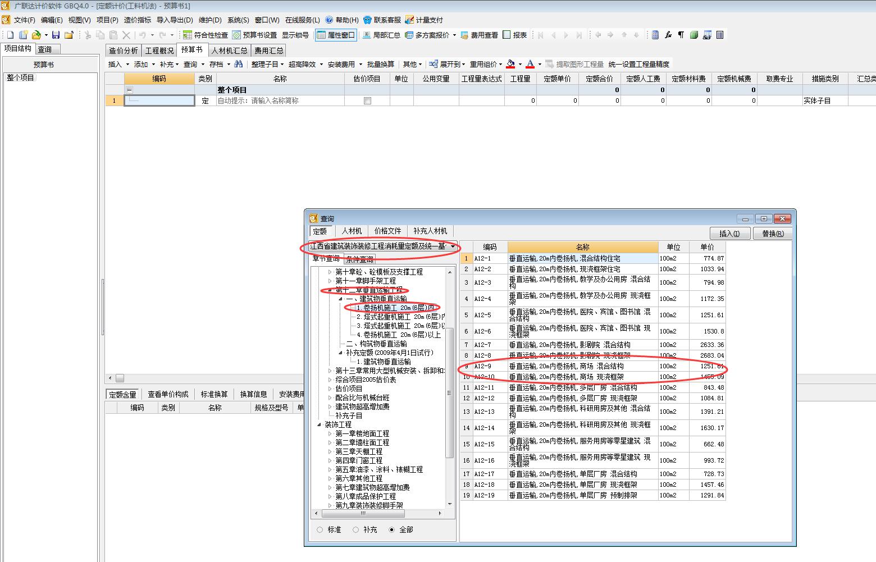Click the calculator icon in toolbar
Image resolution: width=876 pixels, height=562 pixels.
coord(655,35)
